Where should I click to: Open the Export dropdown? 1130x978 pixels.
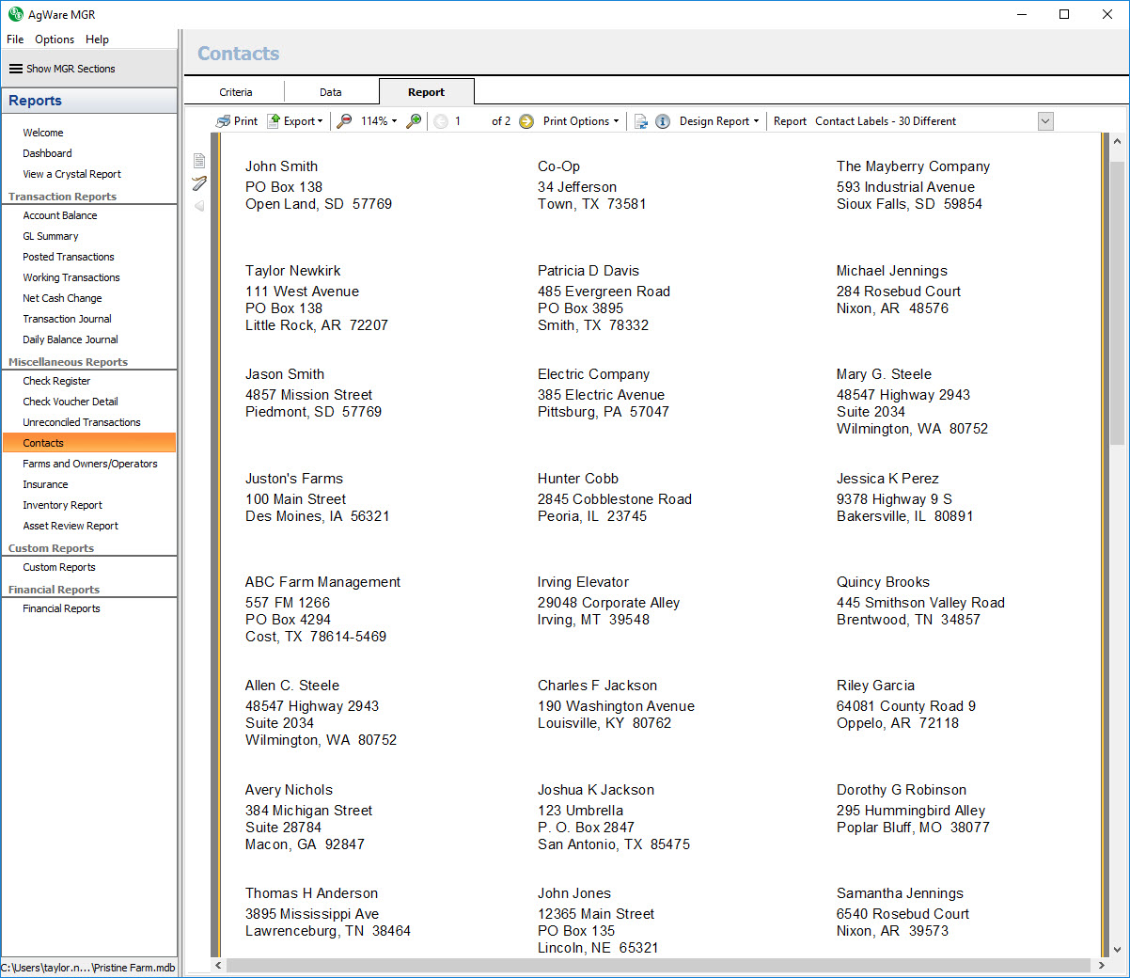coord(295,121)
